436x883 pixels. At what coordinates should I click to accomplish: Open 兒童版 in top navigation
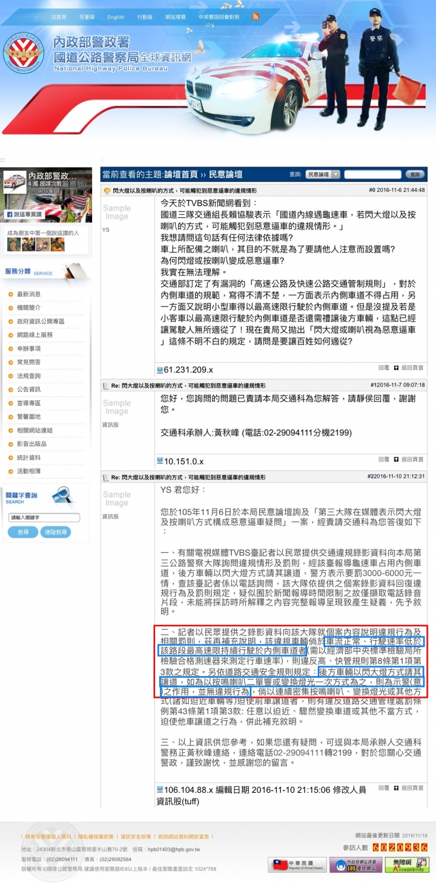(x=87, y=17)
